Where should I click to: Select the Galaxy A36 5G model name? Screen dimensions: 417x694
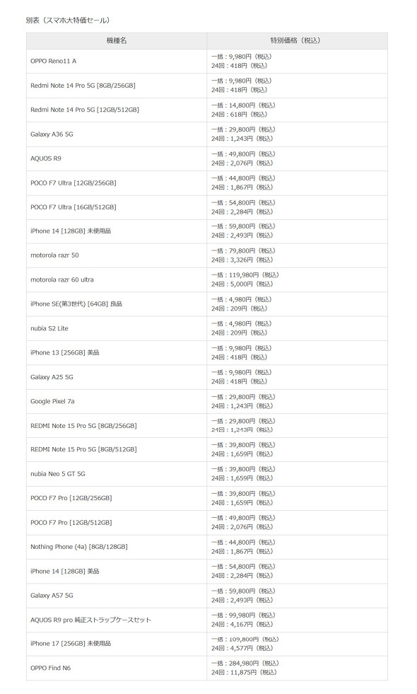point(52,134)
